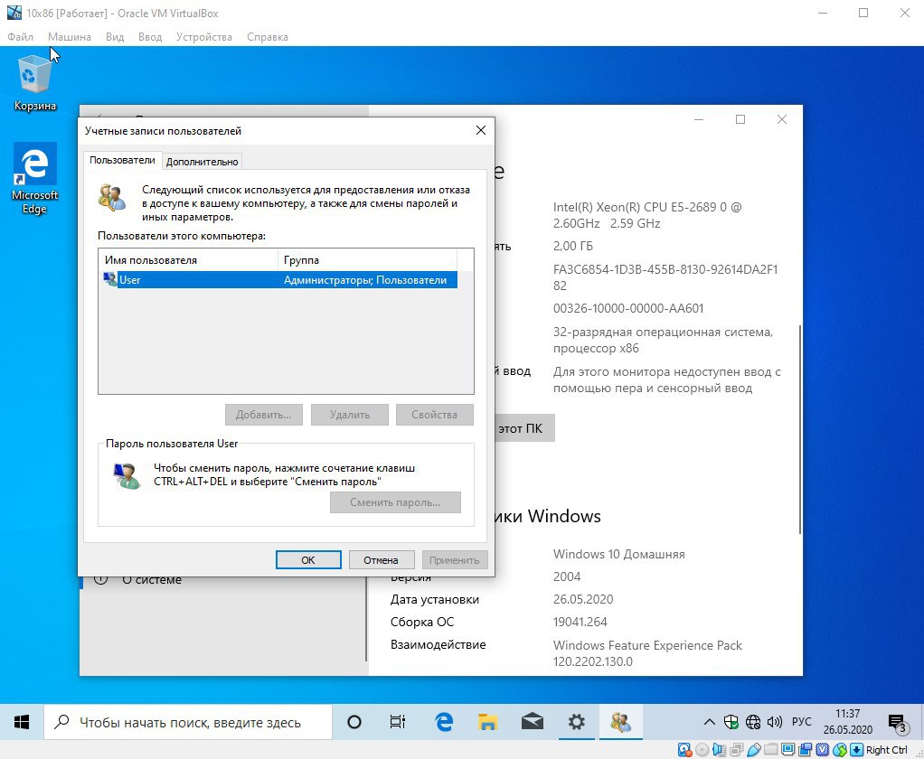Viewport: 924px width, 759px height.
Task: Click VirtualBox keyboard capture indicator
Action: point(857,750)
